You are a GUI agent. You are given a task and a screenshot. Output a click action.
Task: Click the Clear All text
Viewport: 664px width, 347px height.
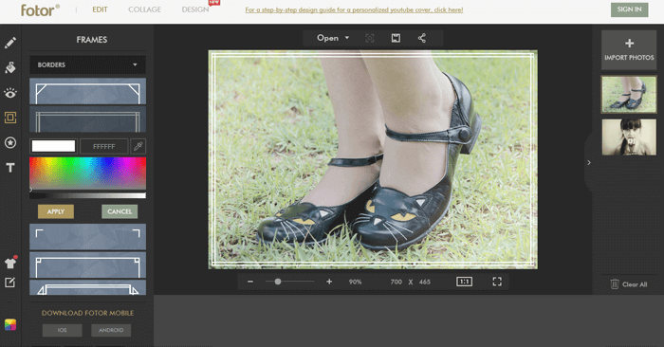(635, 284)
